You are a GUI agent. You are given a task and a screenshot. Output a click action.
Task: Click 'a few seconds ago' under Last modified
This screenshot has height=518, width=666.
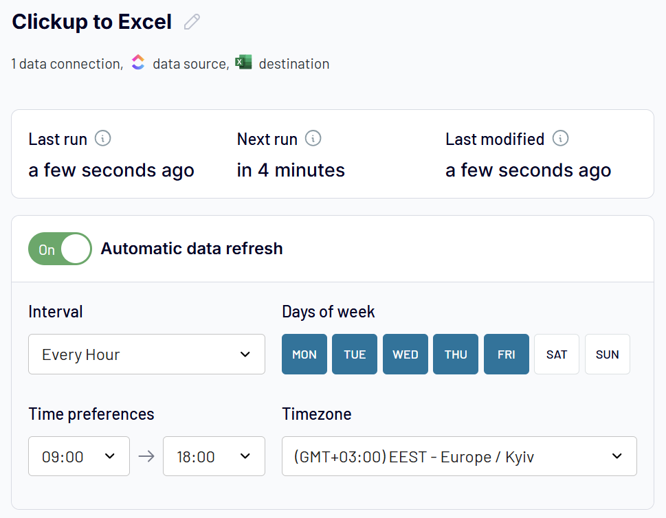click(x=529, y=170)
